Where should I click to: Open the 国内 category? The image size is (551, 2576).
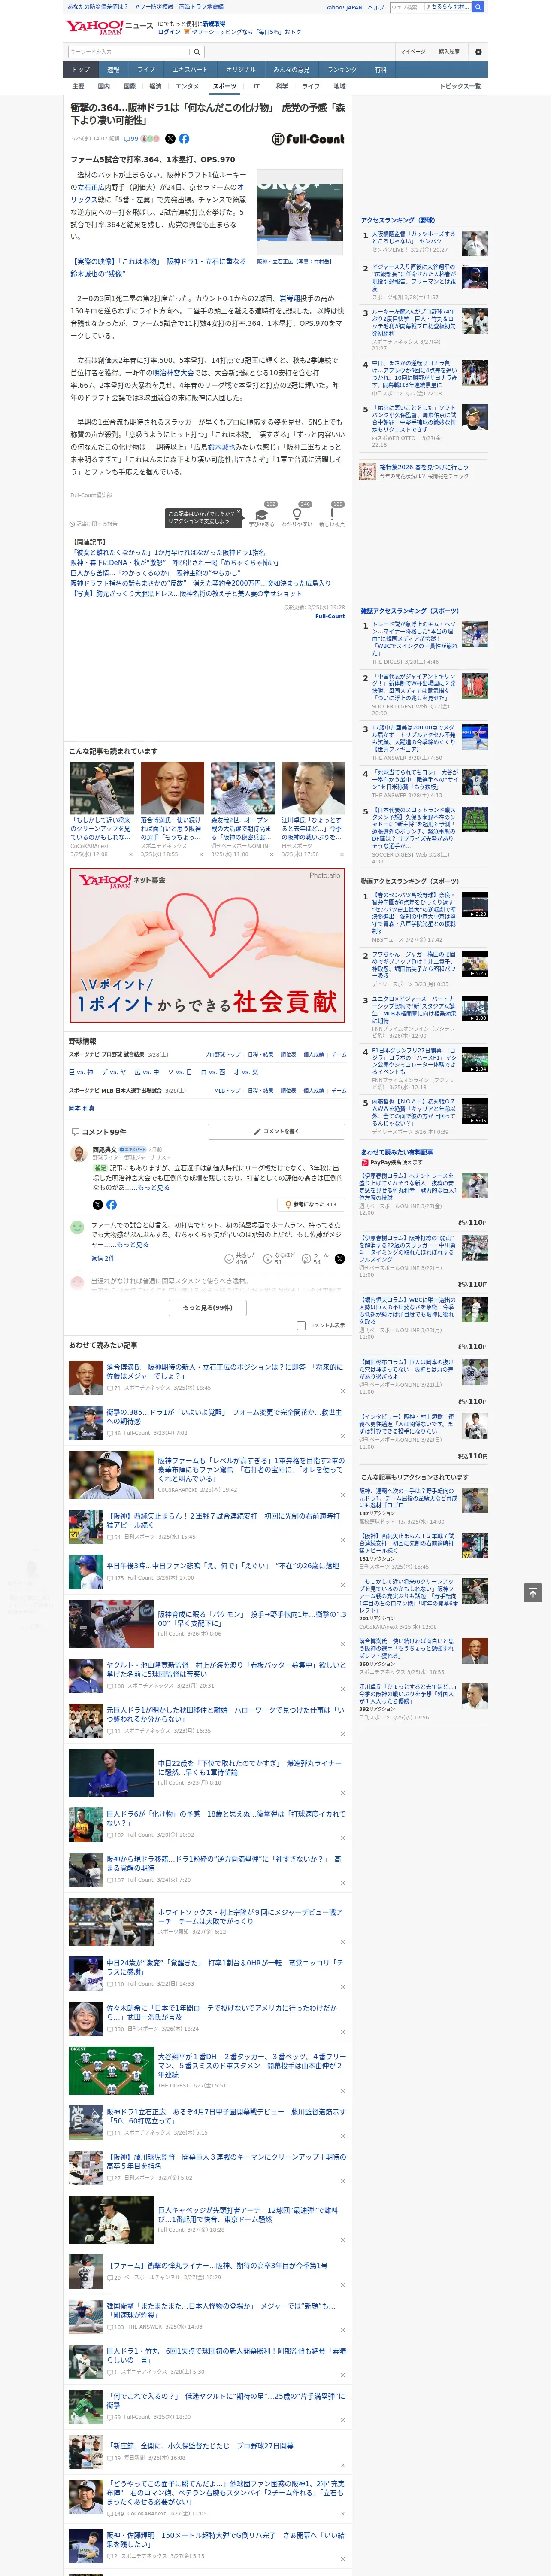[103, 86]
